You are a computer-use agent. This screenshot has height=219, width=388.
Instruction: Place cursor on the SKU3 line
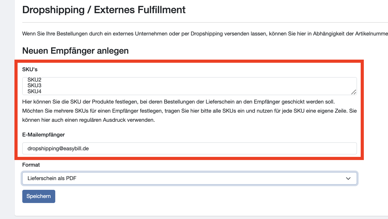point(35,86)
